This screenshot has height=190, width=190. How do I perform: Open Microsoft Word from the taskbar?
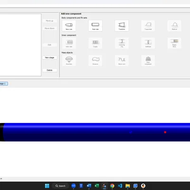coord(89,186)
